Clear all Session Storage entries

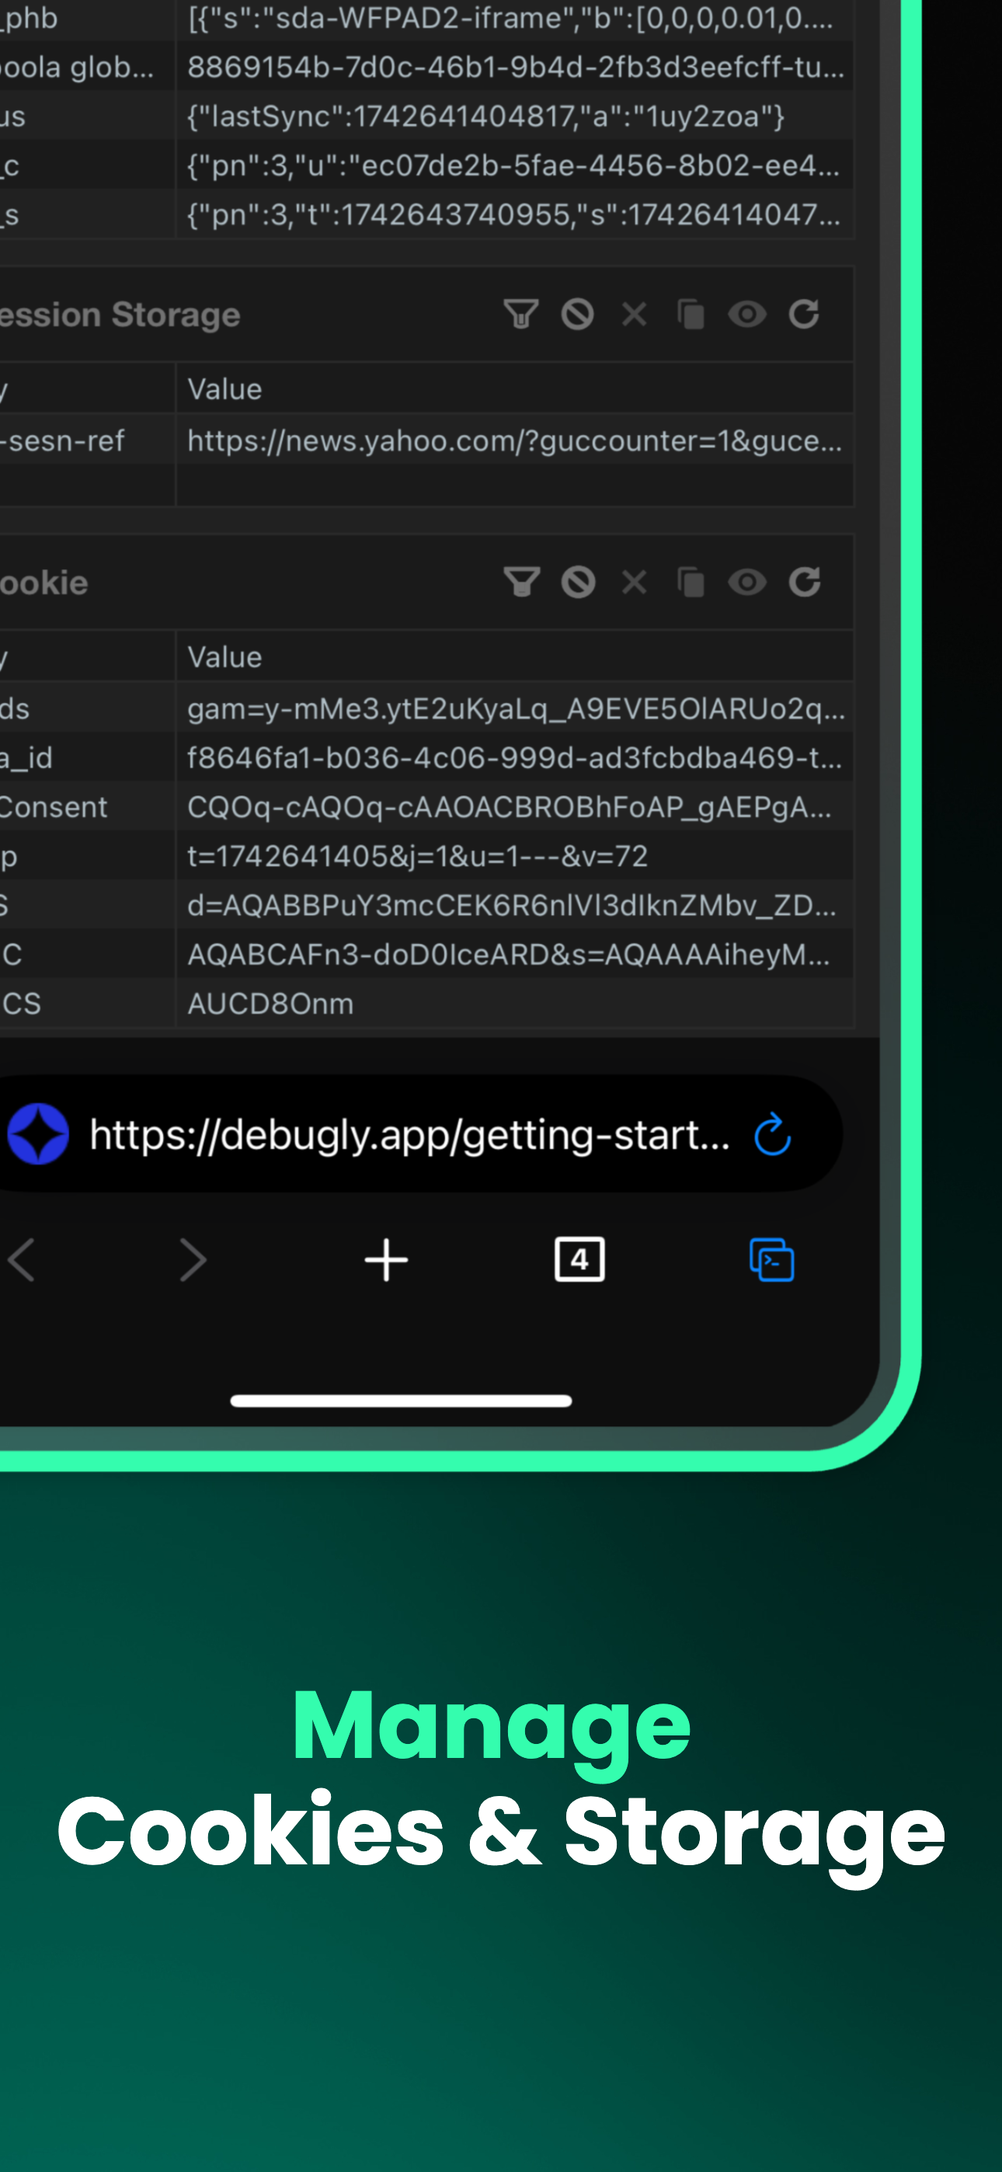(578, 315)
